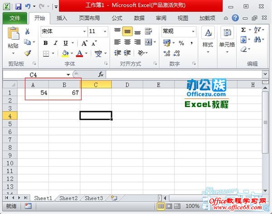Click the Wrap Text icon

click(x=149, y=31)
